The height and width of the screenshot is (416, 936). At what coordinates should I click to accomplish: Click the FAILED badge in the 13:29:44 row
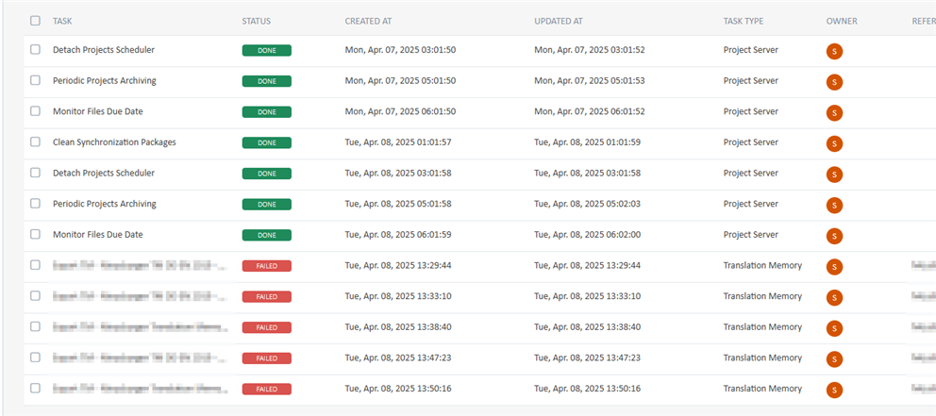267,266
